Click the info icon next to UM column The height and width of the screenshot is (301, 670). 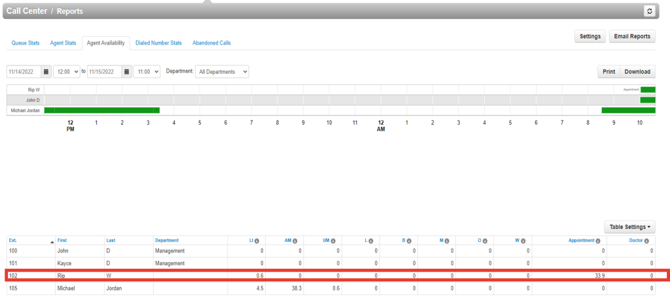(333, 241)
